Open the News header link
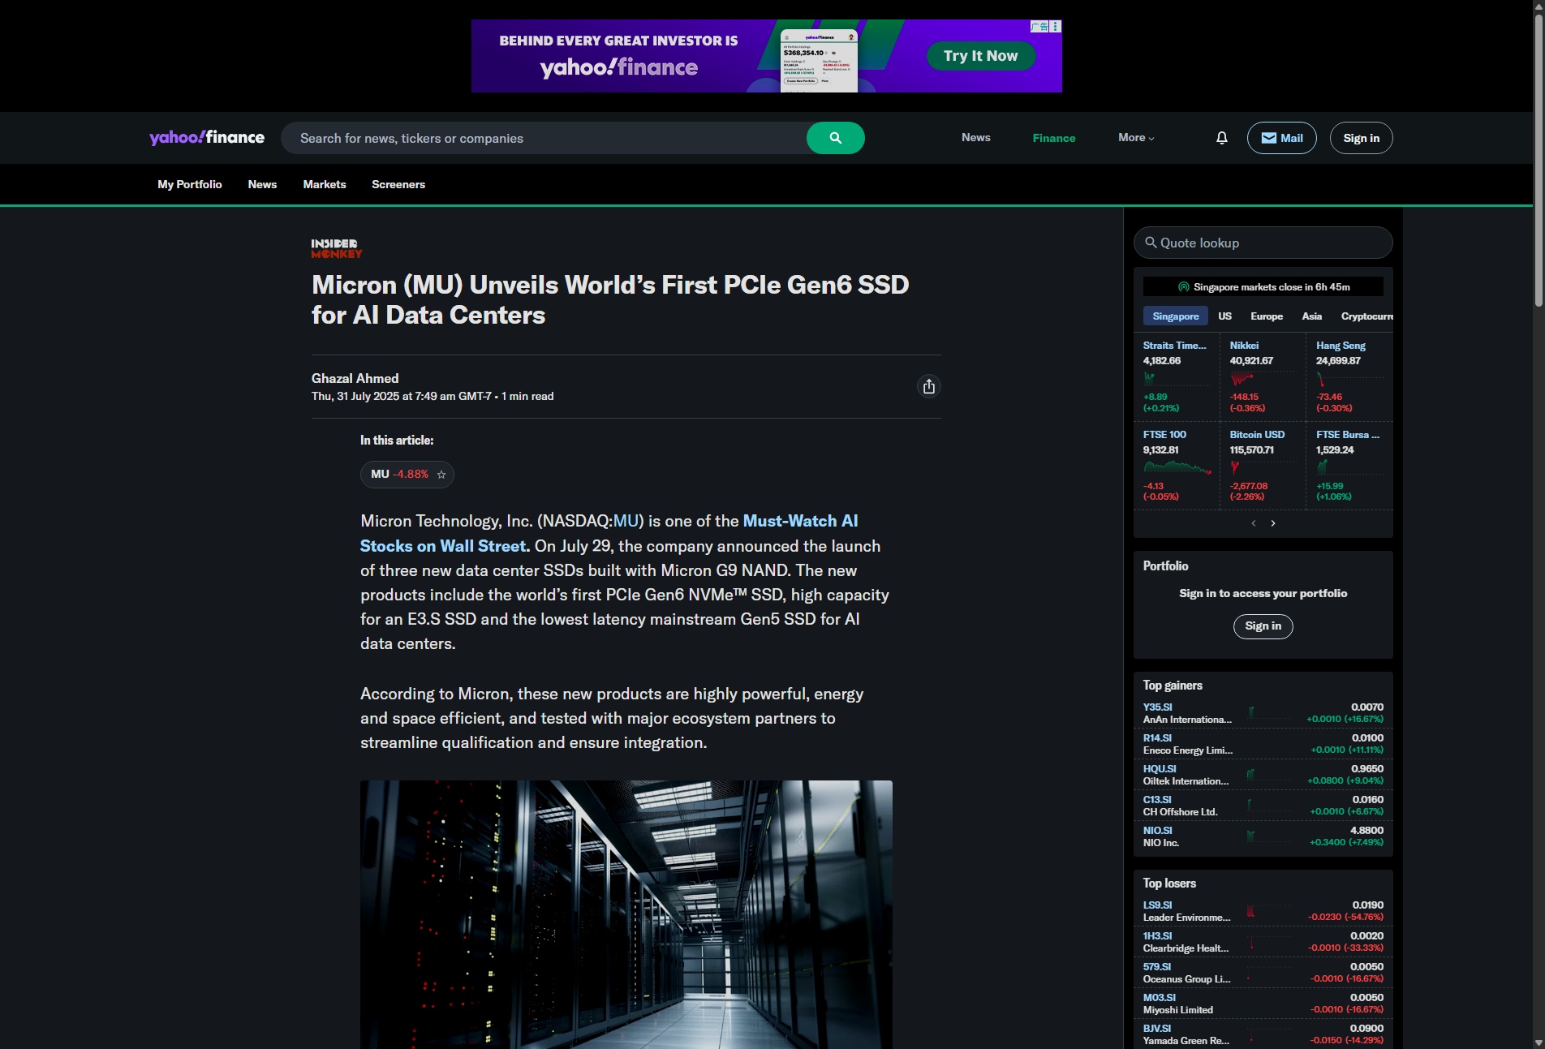Viewport: 1545px width, 1049px height. tap(975, 138)
